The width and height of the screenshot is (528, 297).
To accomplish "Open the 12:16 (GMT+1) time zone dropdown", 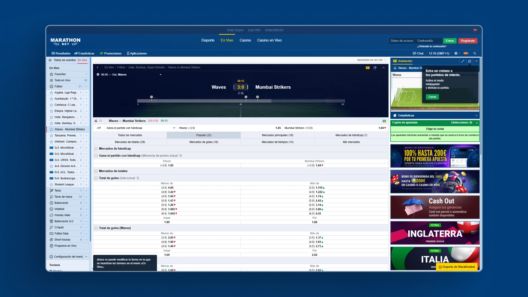I will 439,53.
